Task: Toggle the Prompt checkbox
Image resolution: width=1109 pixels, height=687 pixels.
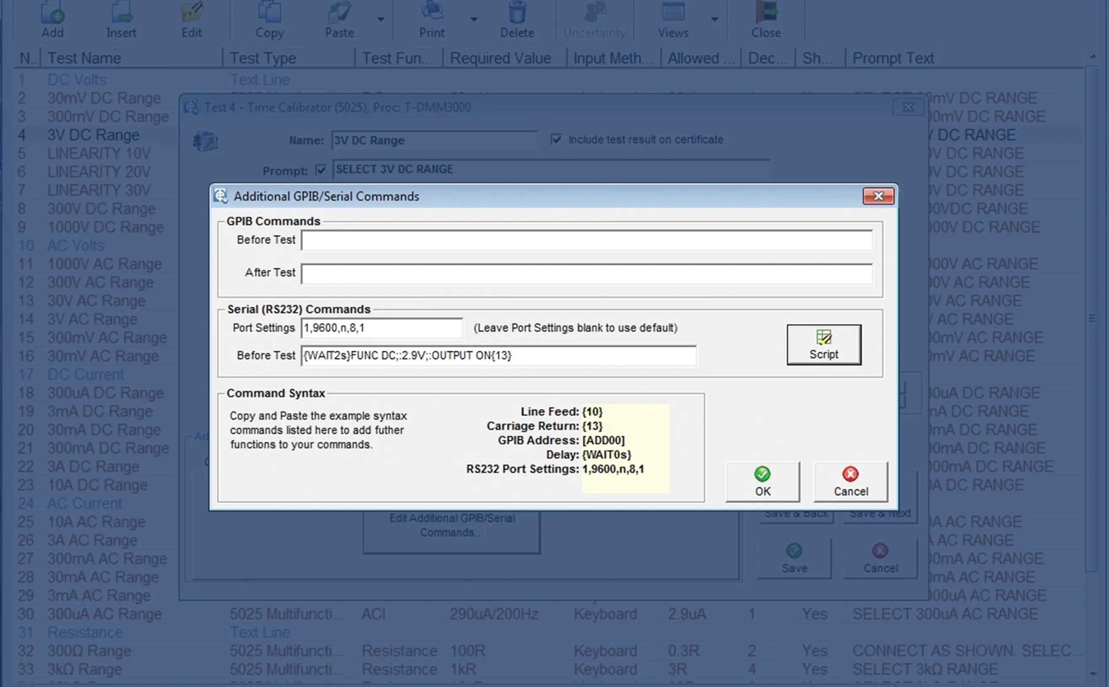Action: [x=321, y=170]
